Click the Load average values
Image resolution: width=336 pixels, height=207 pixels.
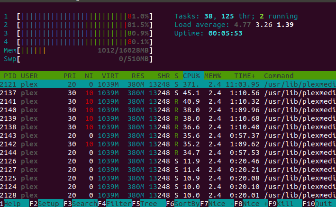click(x=264, y=25)
